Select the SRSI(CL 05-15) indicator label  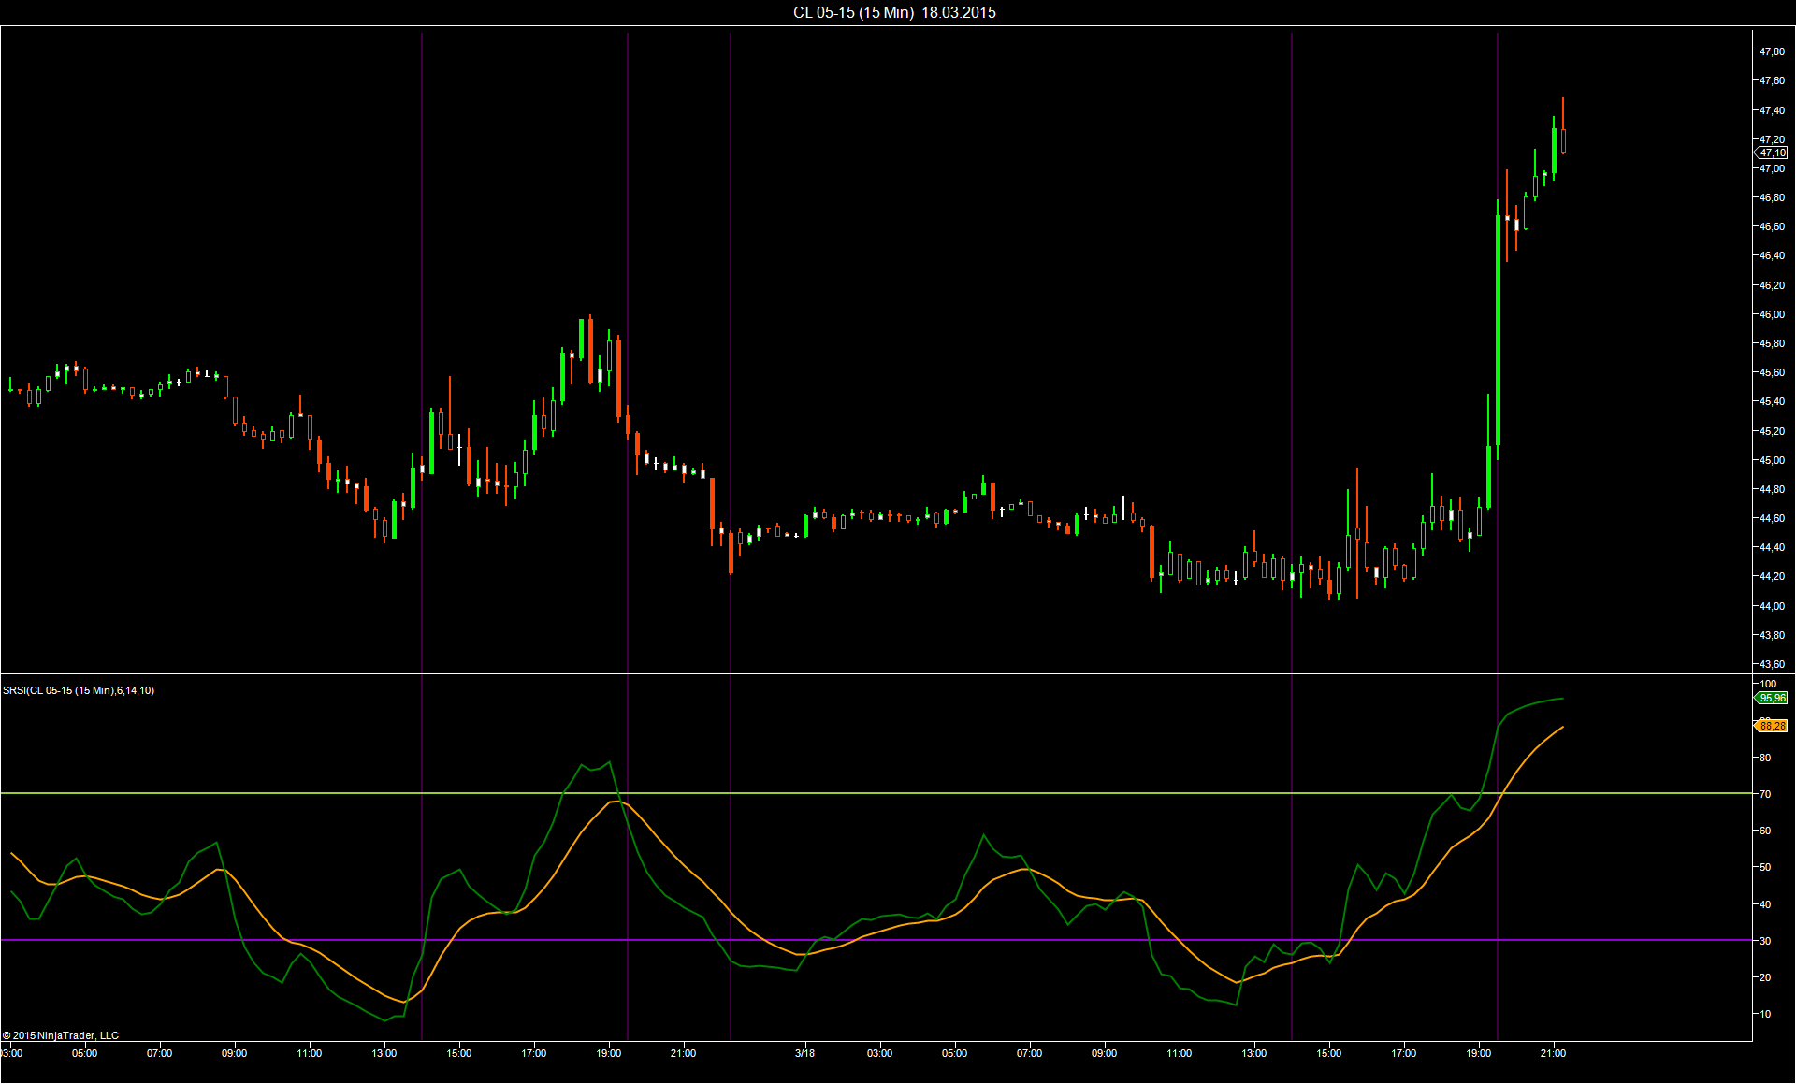point(79,690)
